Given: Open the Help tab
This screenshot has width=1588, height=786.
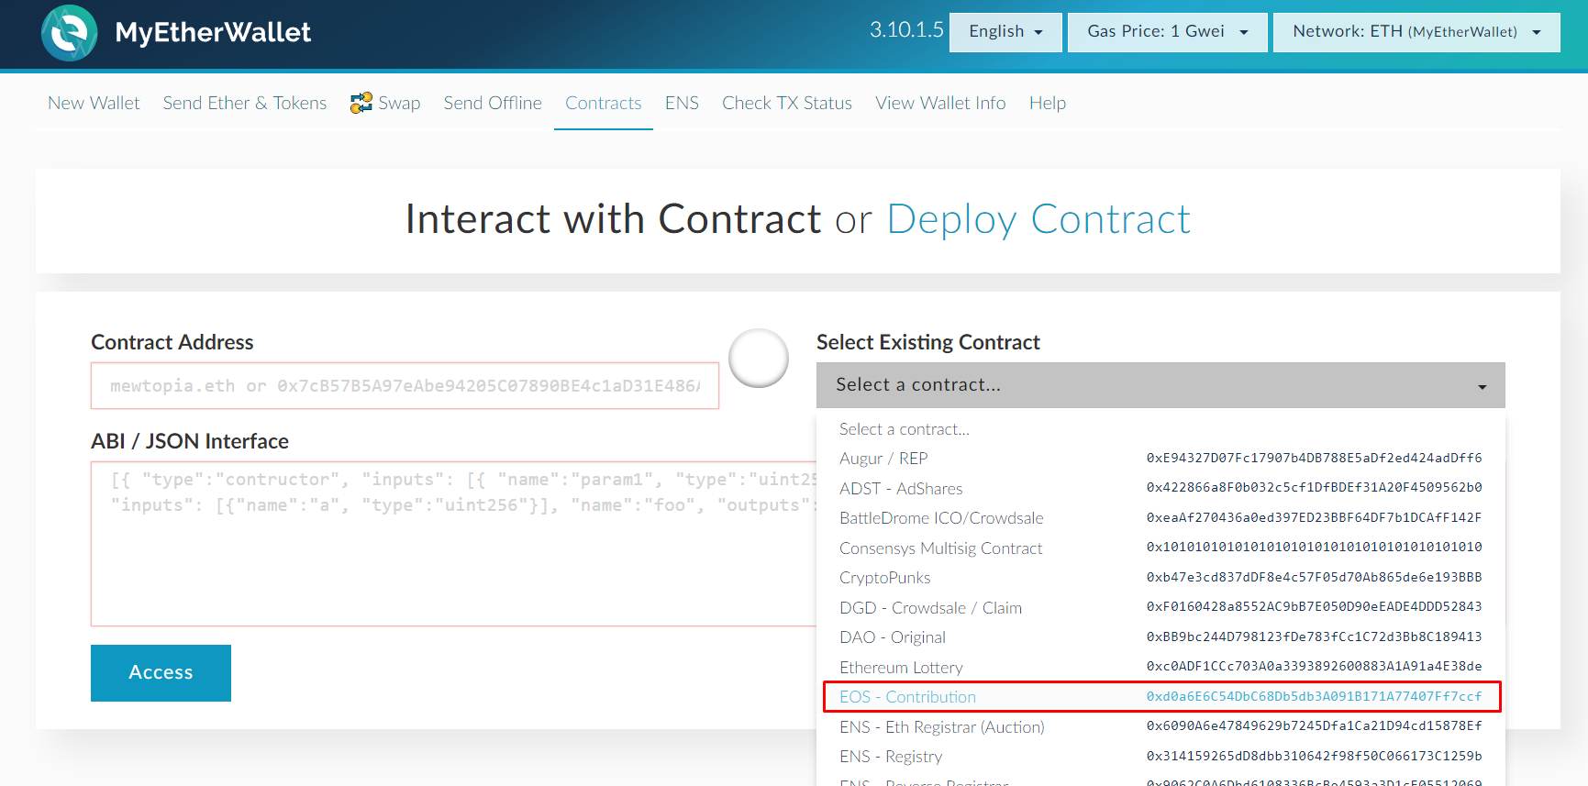Looking at the screenshot, I should (x=1048, y=103).
